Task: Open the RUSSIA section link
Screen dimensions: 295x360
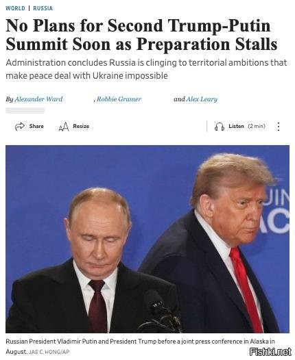Action: [43, 8]
